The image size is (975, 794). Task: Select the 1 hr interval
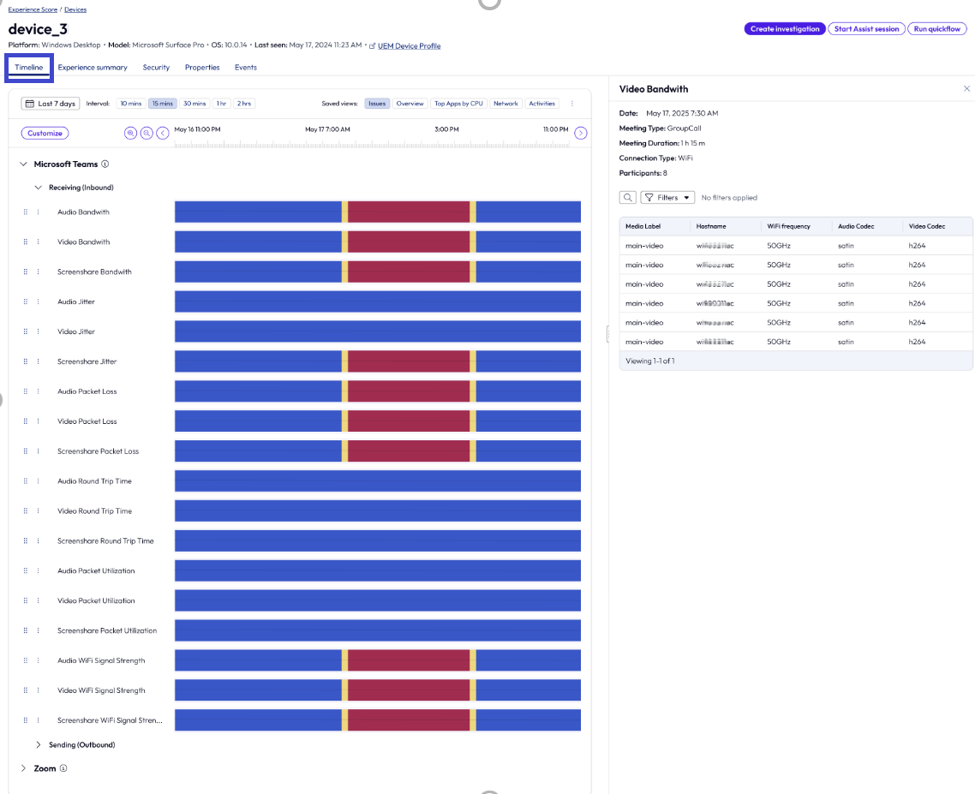[221, 104]
